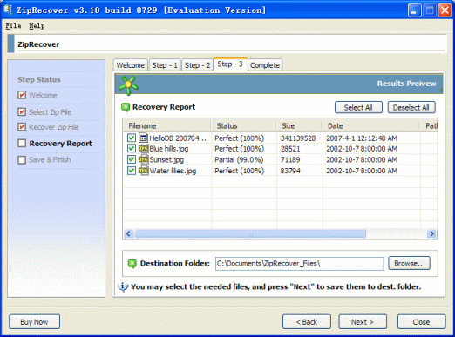455x337 pixels.
Task: Uncheck the Water lilies.jpg checkbox
Action: (x=132, y=171)
